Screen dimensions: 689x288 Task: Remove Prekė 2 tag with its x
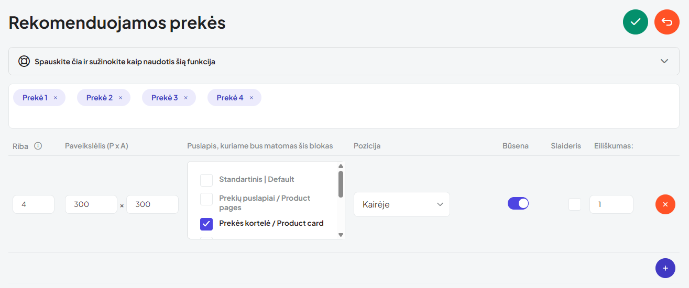[x=120, y=98]
